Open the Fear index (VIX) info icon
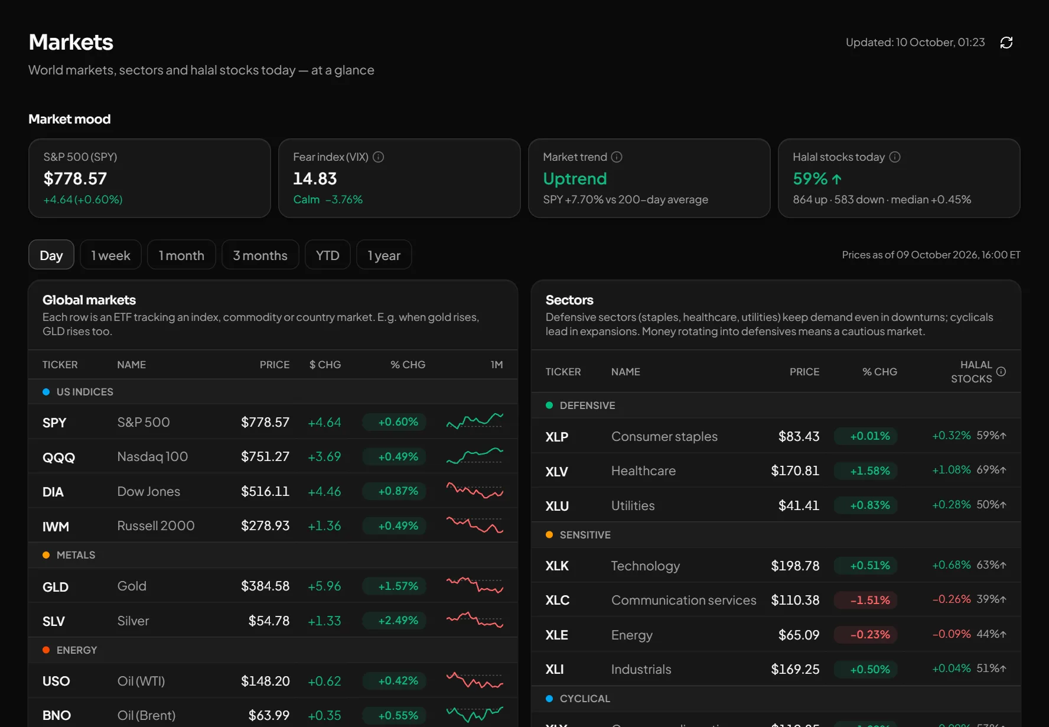The image size is (1049, 727). pyautogui.click(x=379, y=157)
